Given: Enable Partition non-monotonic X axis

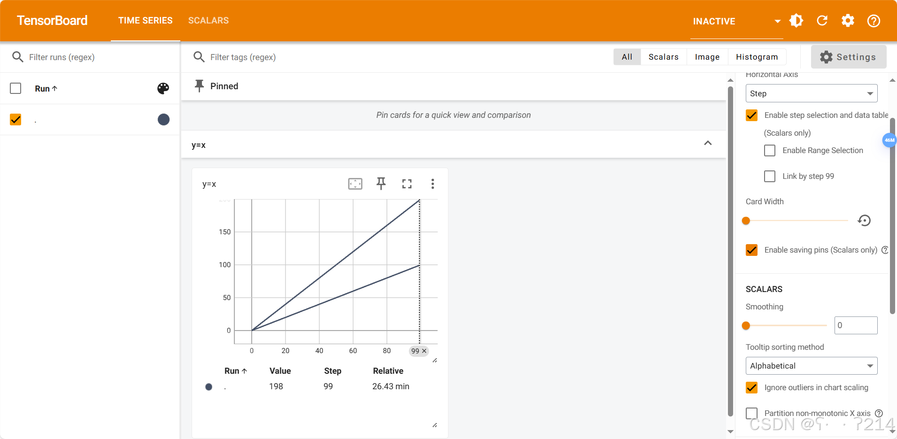Looking at the screenshot, I should [x=751, y=413].
